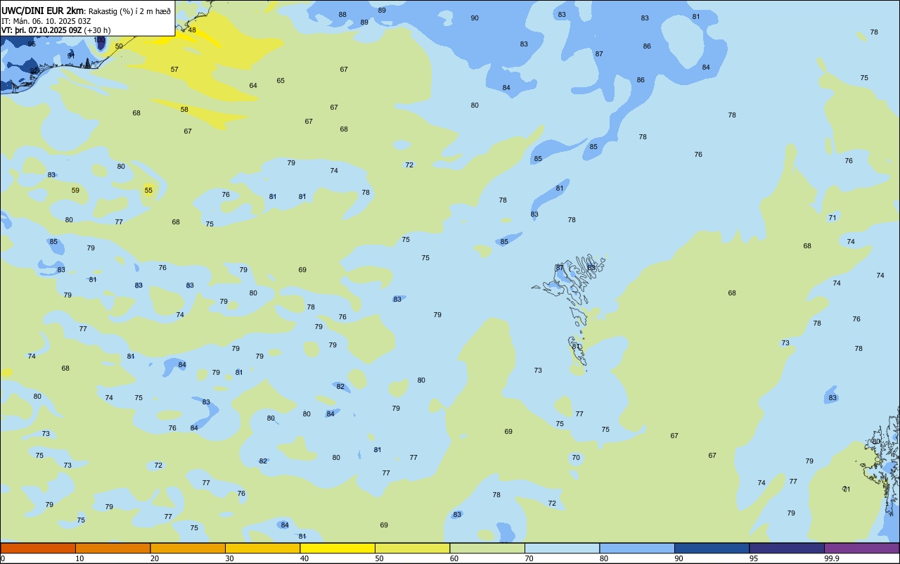Screen dimensions: 900x564
Task: Click the map value '64' in the green area
Action: 253,86
